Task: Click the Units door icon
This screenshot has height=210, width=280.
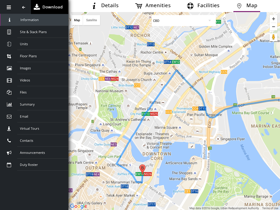Action: (x=9, y=44)
